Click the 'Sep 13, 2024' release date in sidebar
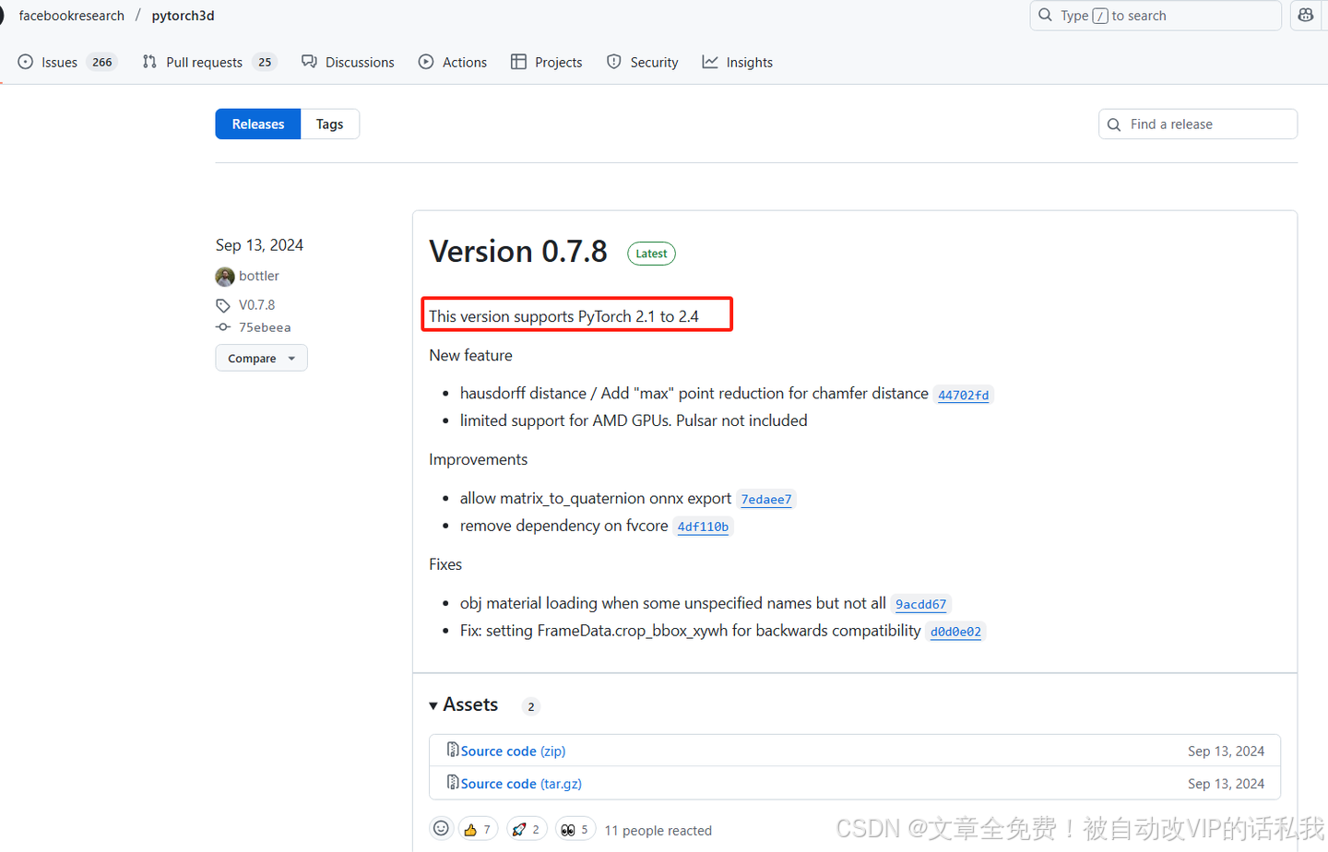The width and height of the screenshot is (1328, 852). 259,244
